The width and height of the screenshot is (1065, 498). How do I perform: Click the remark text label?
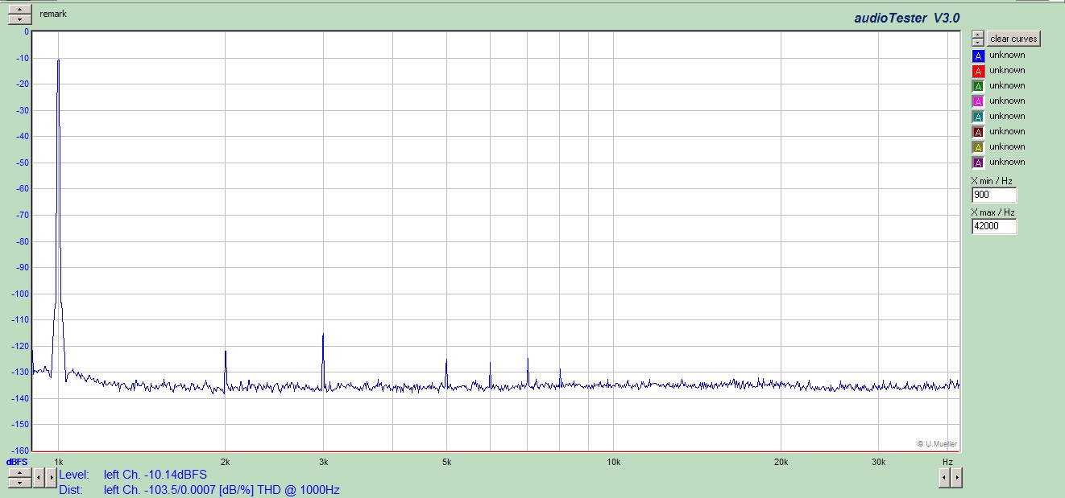tap(53, 14)
